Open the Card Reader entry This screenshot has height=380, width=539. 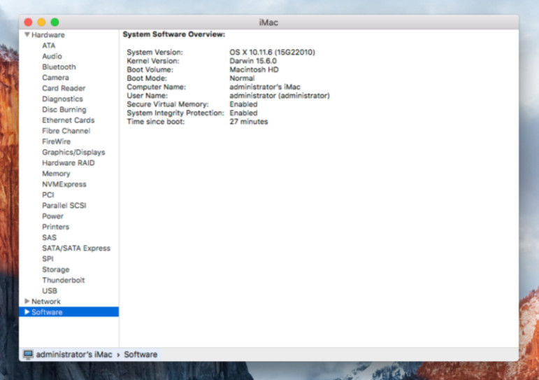[64, 88]
